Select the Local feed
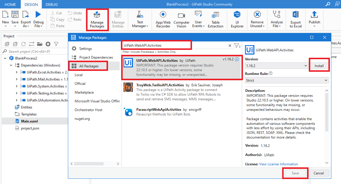Screen dimensions: 341x184 [78, 75]
